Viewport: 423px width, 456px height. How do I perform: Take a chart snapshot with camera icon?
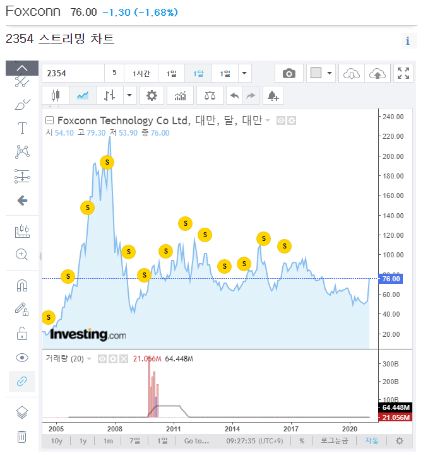[289, 73]
